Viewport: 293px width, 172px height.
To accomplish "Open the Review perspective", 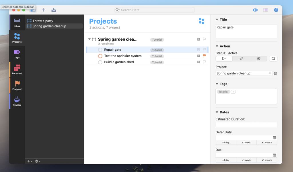I will tap(17, 101).
